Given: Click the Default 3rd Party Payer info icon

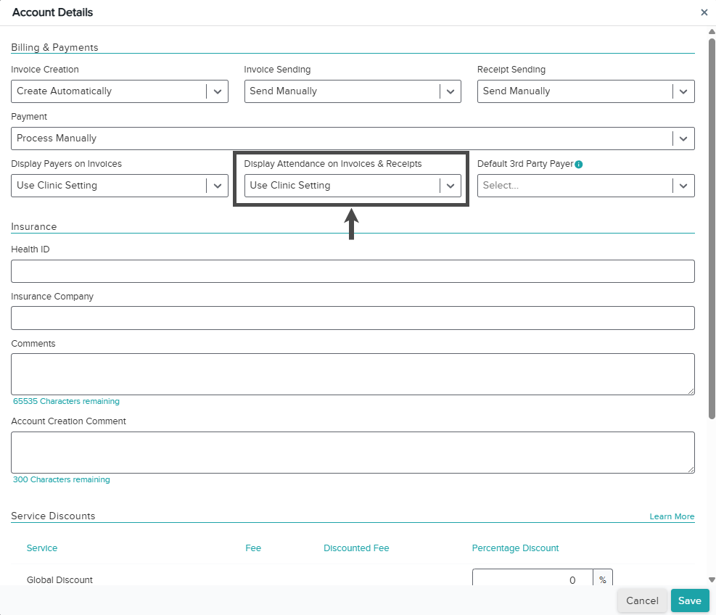Looking at the screenshot, I should (x=579, y=165).
